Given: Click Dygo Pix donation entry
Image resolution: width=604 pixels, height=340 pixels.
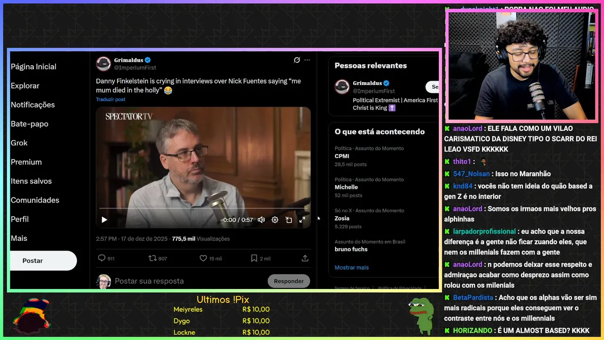Looking at the screenshot, I should coord(222,321).
